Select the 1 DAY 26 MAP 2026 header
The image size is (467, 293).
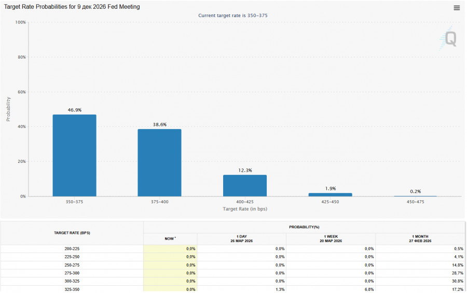242,239
